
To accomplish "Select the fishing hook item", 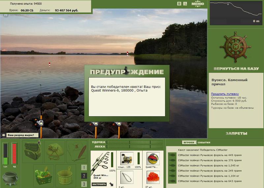I will pyautogui.click(x=127, y=177).
